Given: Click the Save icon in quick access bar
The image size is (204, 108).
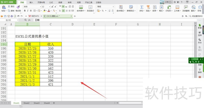Looking at the screenshot, I should pyautogui.click(x=5, y=16).
